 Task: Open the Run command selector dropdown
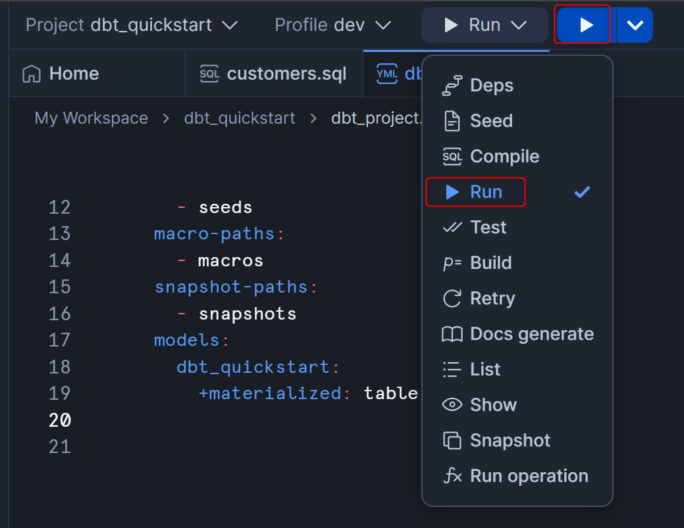pyautogui.click(x=485, y=25)
